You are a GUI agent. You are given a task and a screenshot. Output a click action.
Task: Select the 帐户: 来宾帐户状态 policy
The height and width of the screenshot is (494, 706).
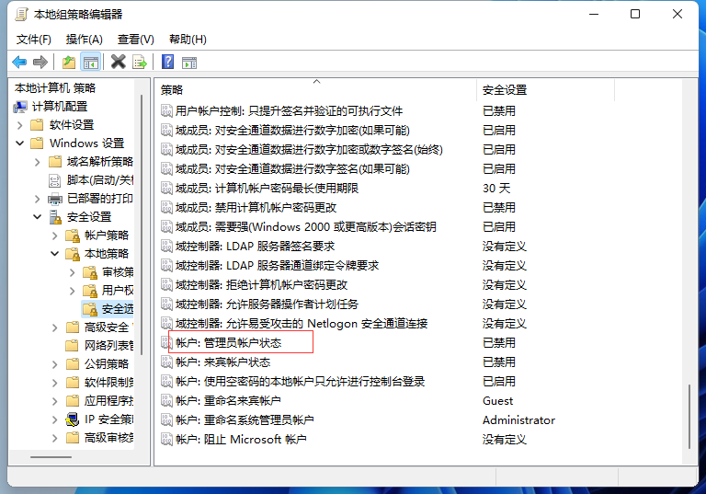[x=222, y=362]
